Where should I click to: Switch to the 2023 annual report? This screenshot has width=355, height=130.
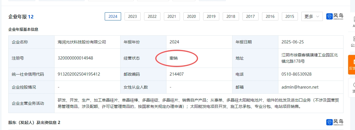coord(132,16)
